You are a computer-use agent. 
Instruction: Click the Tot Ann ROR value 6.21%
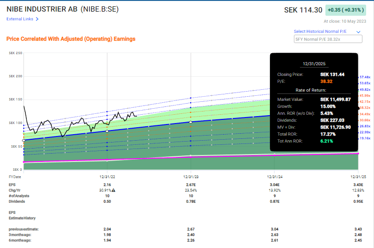pyautogui.click(x=326, y=141)
